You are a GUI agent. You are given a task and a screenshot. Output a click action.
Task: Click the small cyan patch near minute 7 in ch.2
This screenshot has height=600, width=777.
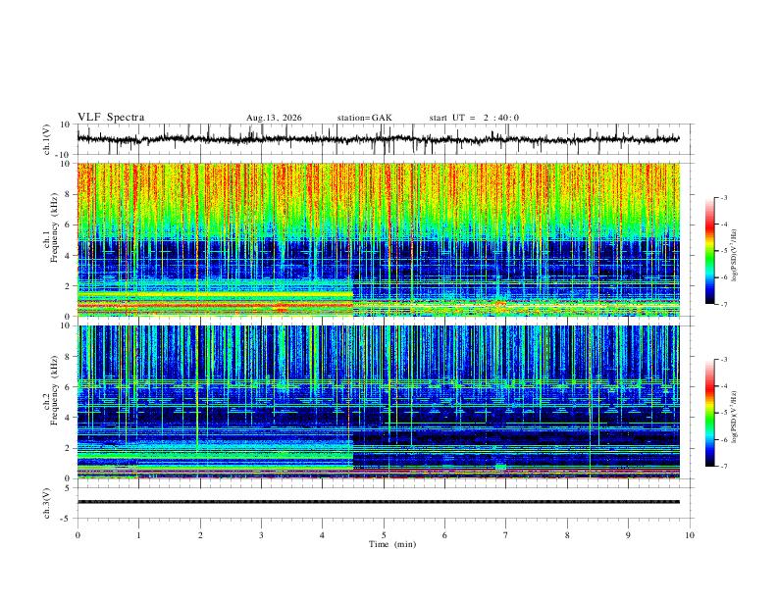coord(500,467)
